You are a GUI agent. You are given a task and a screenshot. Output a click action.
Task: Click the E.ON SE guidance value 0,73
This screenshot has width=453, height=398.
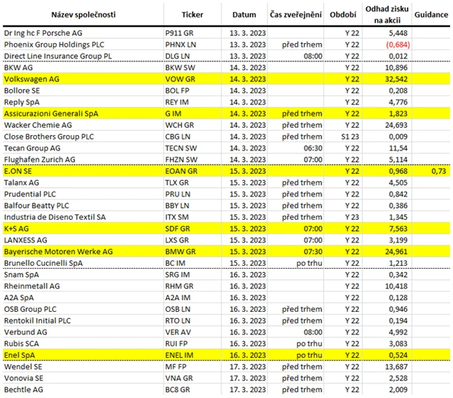click(x=440, y=171)
